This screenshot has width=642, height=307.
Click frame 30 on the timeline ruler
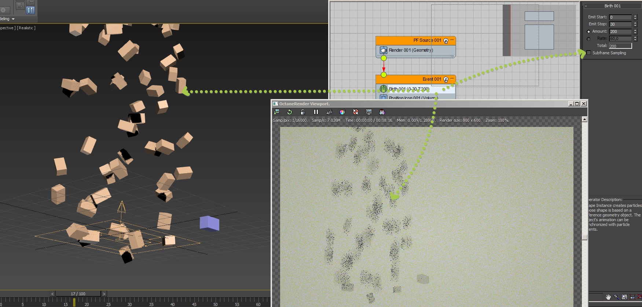click(x=129, y=304)
